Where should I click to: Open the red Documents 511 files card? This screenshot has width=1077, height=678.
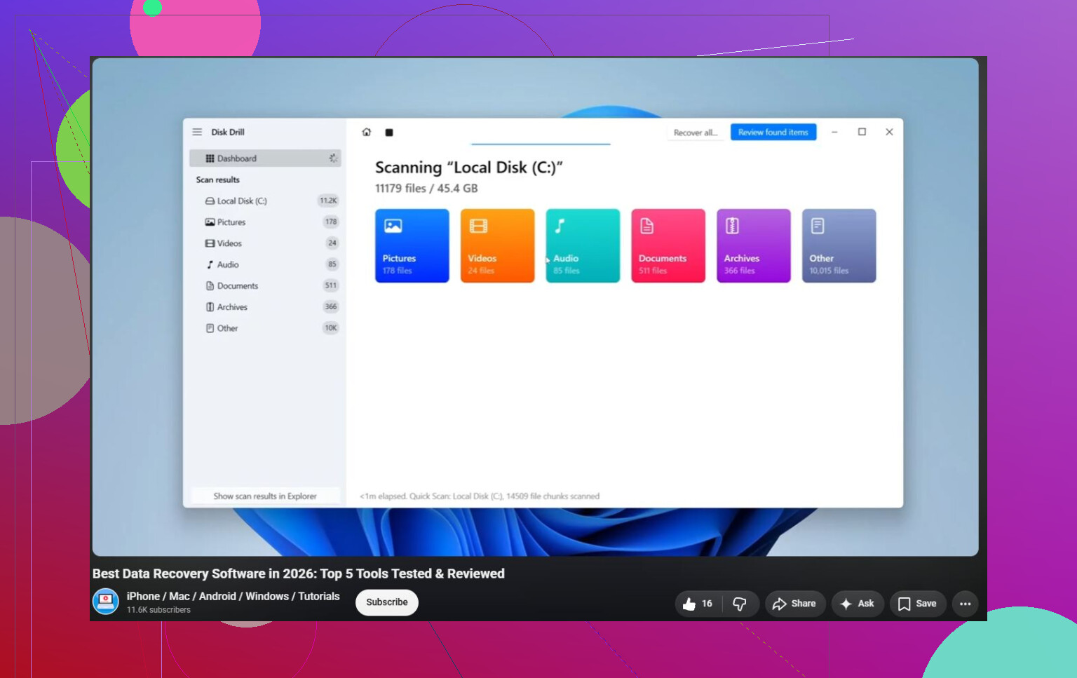pos(668,246)
